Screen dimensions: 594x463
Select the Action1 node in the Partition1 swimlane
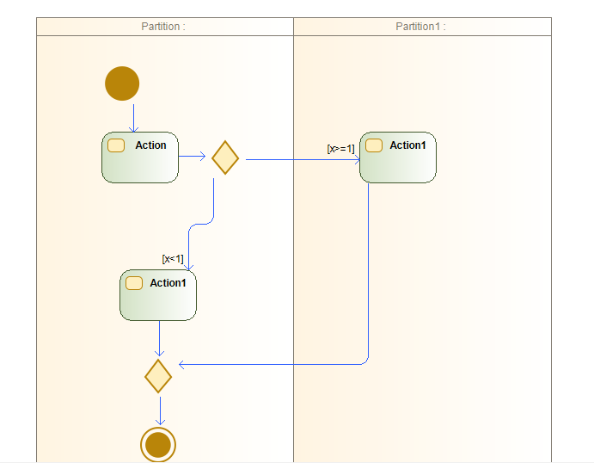[398, 164]
